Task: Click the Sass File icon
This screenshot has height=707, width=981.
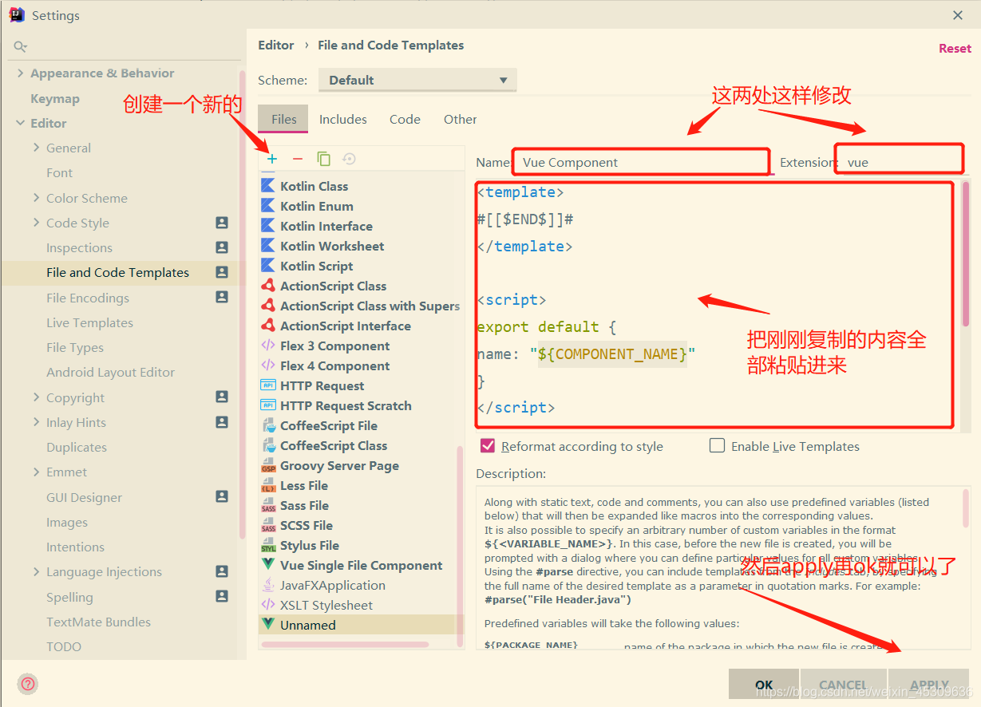Action: tap(268, 505)
